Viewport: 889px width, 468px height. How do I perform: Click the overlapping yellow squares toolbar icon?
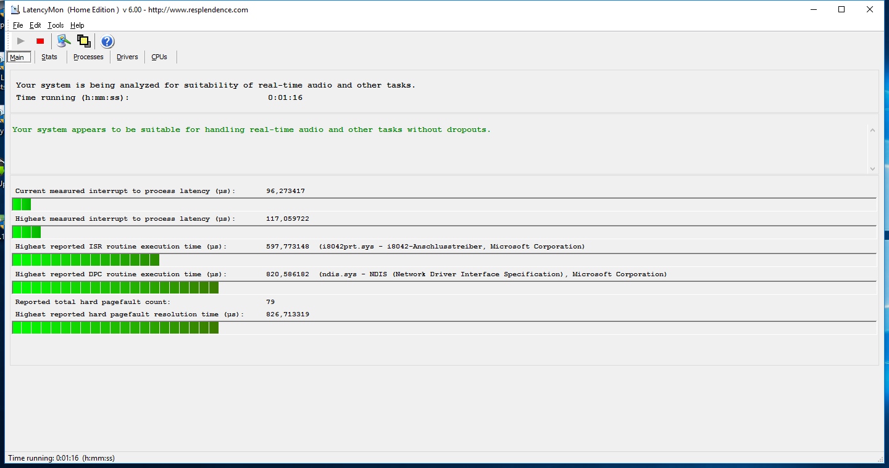[83, 41]
